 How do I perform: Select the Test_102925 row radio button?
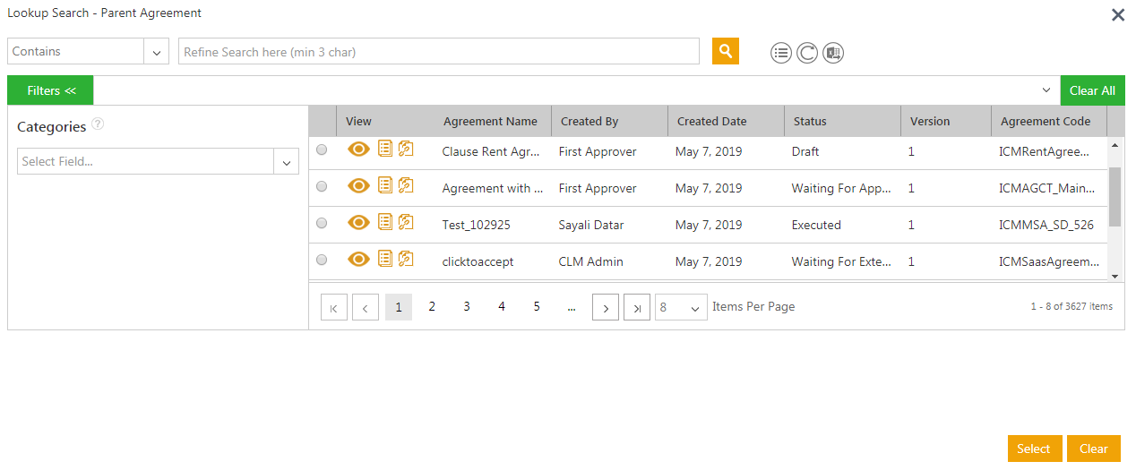322,223
